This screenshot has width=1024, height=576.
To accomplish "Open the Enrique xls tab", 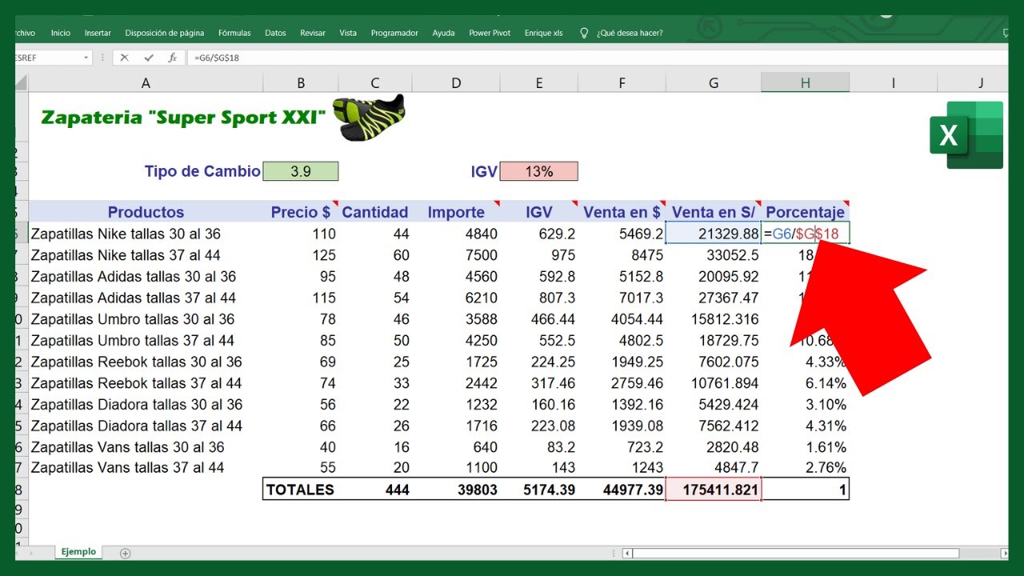I will tap(543, 33).
